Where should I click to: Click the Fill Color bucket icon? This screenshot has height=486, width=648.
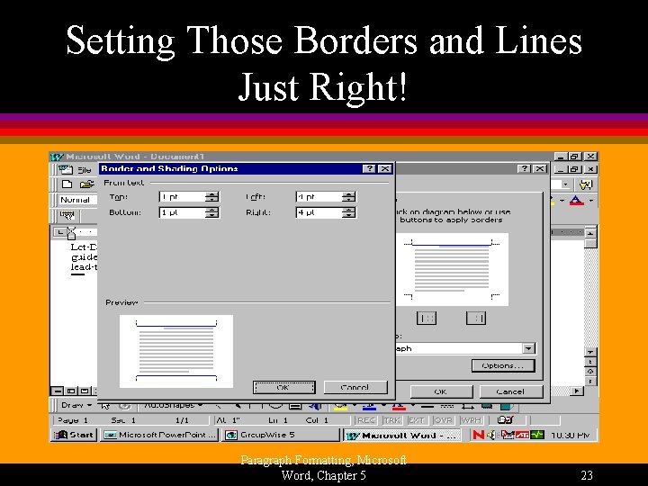coord(340,407)
